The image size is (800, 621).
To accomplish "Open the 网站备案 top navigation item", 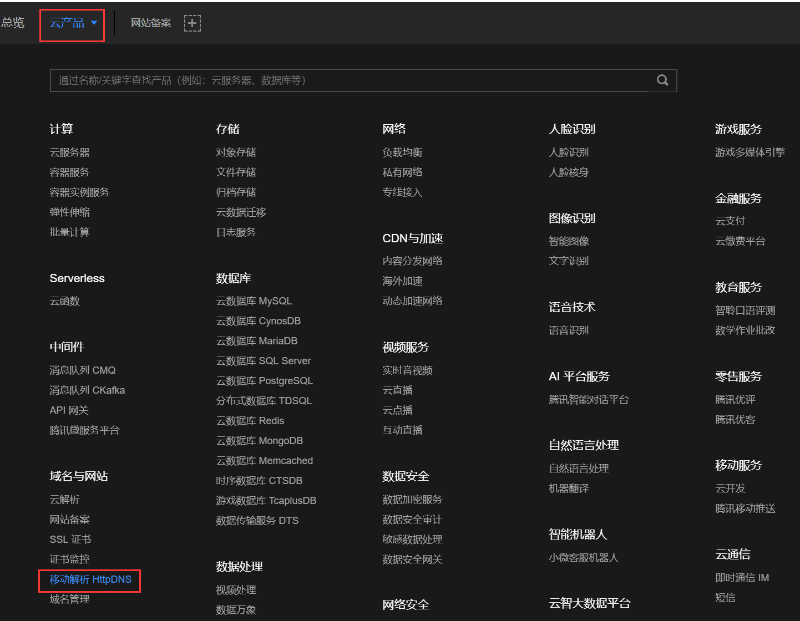I will [x=151, y=23].
